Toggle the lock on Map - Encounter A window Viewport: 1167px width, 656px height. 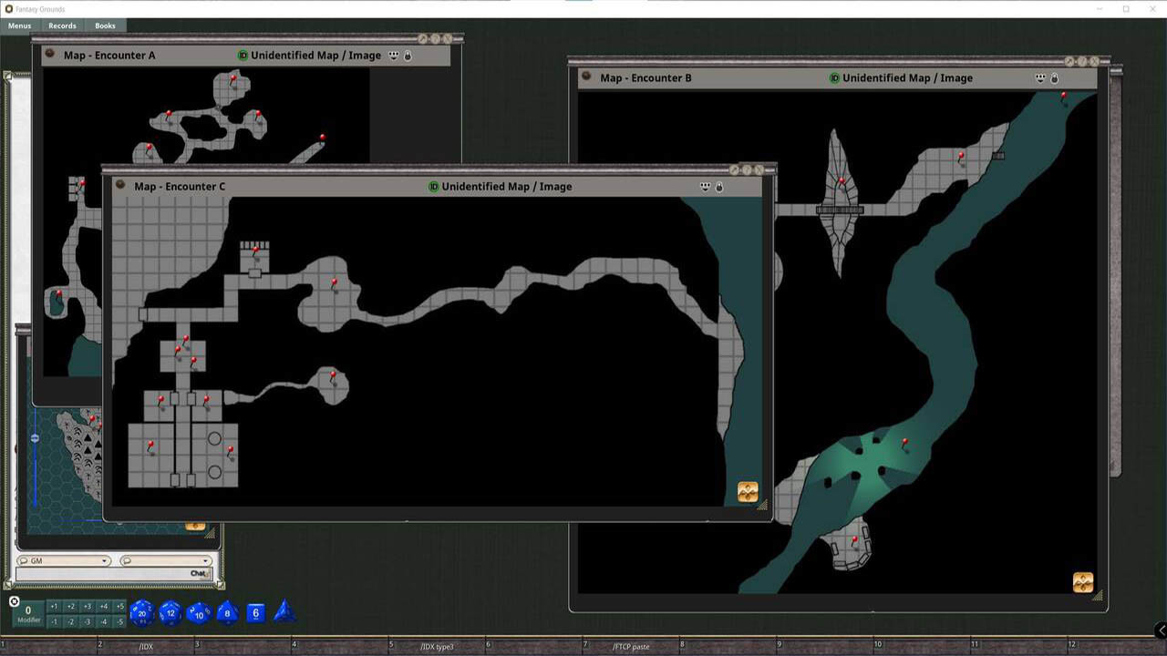click(x=407, y=55)
